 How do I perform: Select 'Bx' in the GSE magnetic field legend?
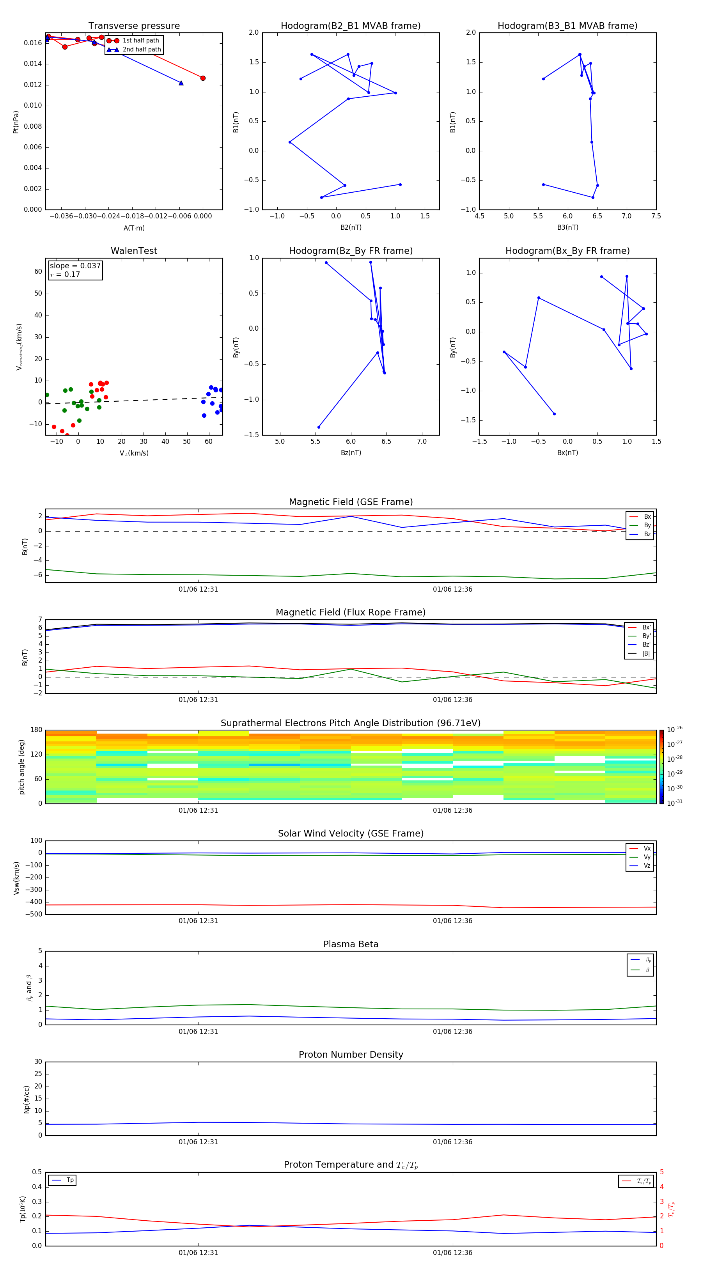tap(640, 517)
